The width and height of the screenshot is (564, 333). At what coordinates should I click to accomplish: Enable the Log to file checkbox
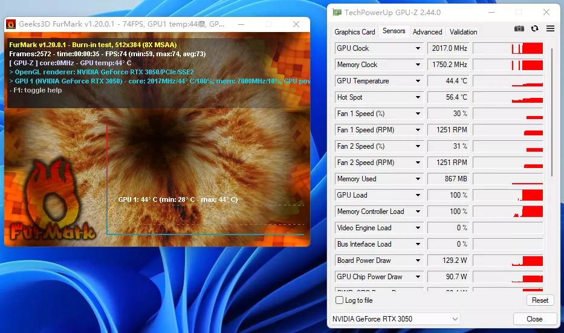pyautogui.click(x=339, y=300)
